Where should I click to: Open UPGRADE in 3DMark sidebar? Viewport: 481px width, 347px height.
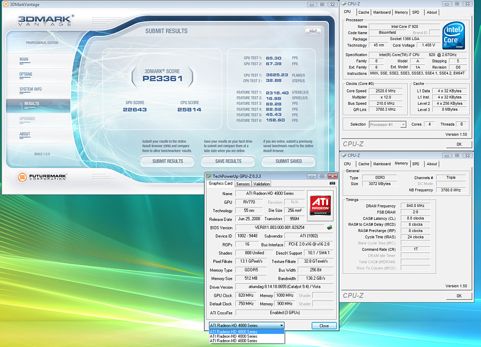coord(27,119)
